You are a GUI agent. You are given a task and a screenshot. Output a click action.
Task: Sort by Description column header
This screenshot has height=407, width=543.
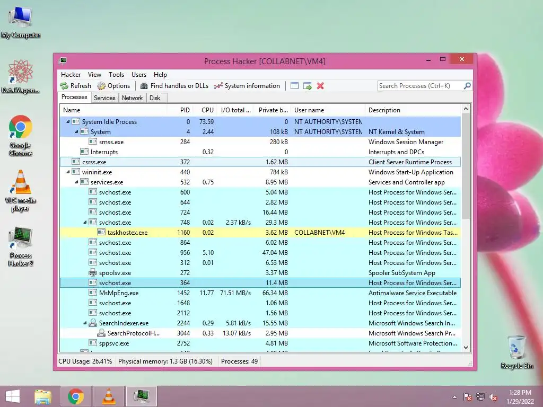(414, 110)
